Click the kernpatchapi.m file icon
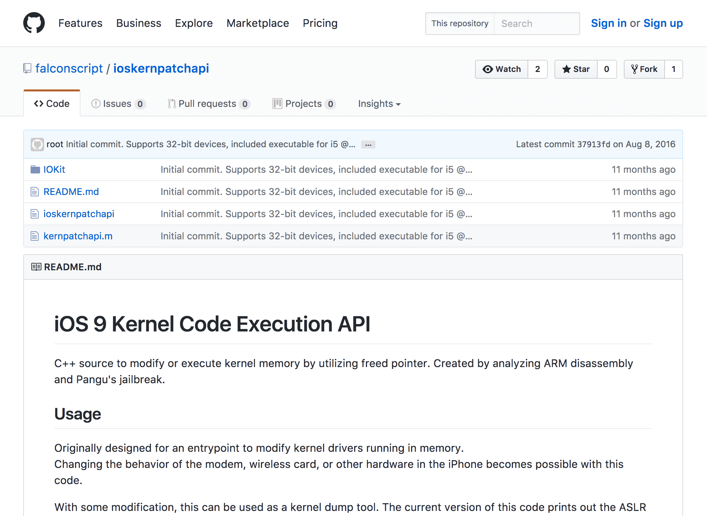 tap(35, 236)
